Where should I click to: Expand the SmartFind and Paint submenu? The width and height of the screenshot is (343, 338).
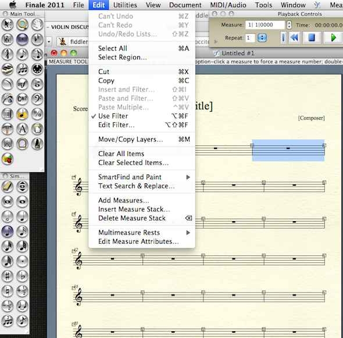[x=142, y=177]
